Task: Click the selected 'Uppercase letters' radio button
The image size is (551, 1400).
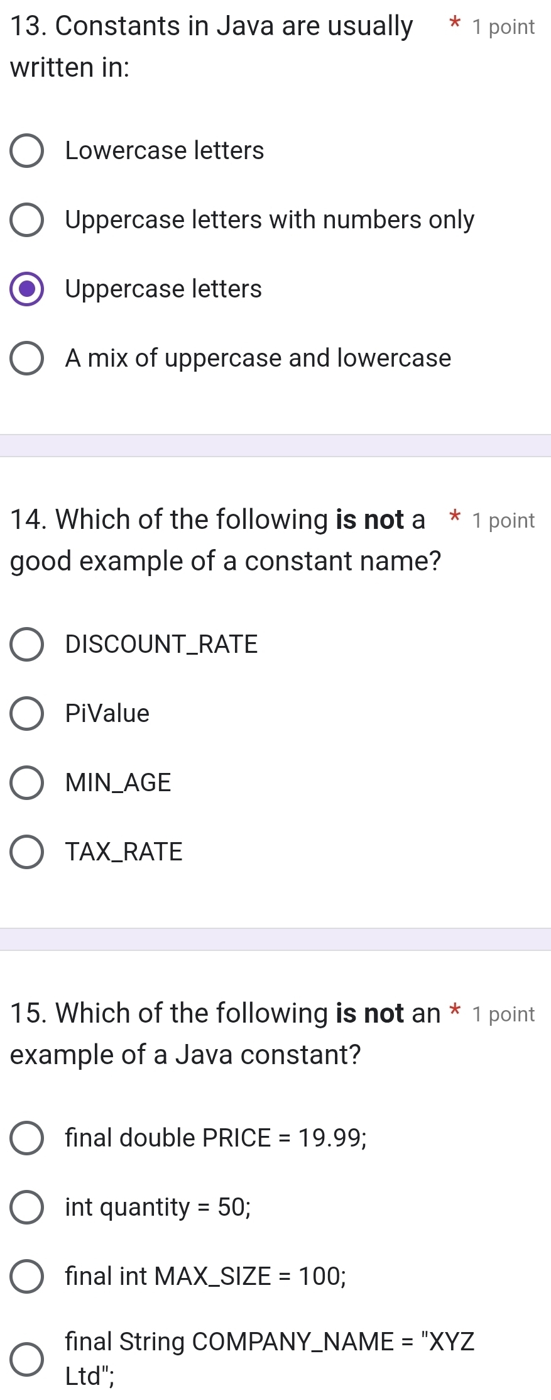Action: pos(27,289)
